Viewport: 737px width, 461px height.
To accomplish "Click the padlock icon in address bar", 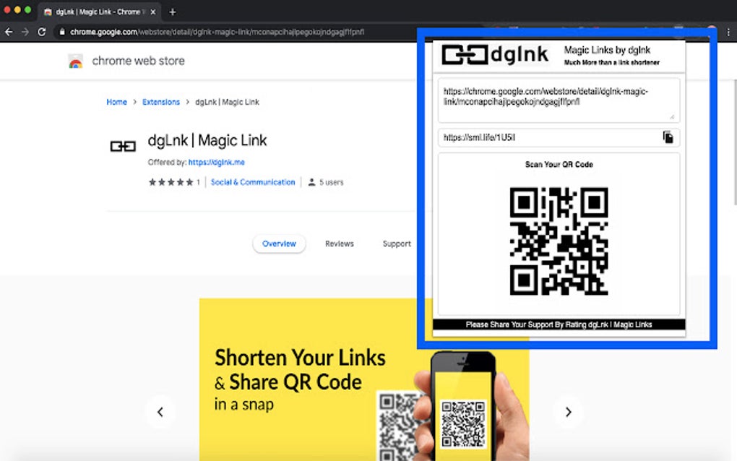I will click(61, 32).
